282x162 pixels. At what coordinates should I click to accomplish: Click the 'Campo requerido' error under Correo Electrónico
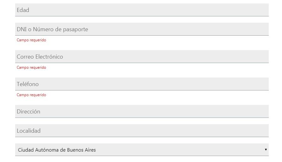point(31,67)
